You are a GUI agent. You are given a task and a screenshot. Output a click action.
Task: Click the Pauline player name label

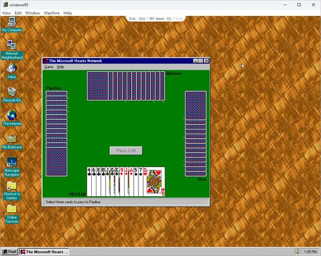point(54,88)
